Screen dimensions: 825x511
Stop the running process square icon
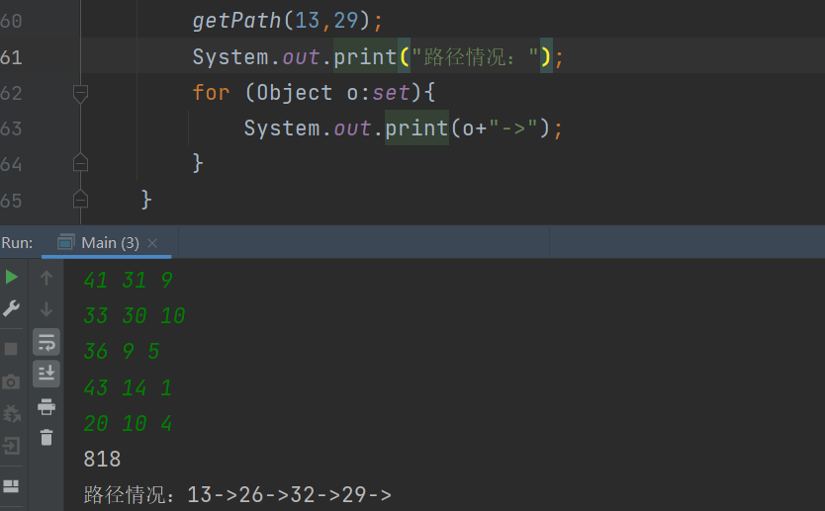point(11,349)
